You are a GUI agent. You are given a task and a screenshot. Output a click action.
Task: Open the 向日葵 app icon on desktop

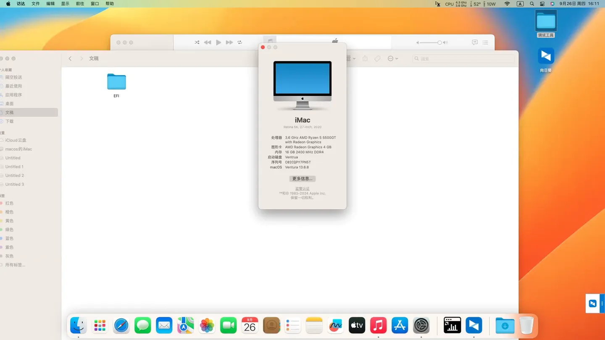tap(545, 56)
